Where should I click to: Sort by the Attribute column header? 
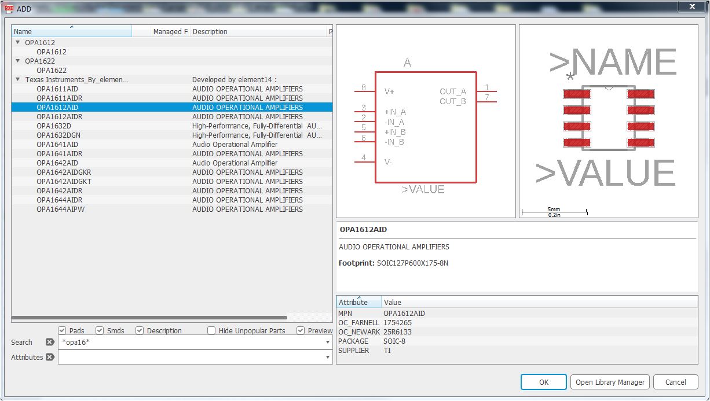click(x=358, y=302)
